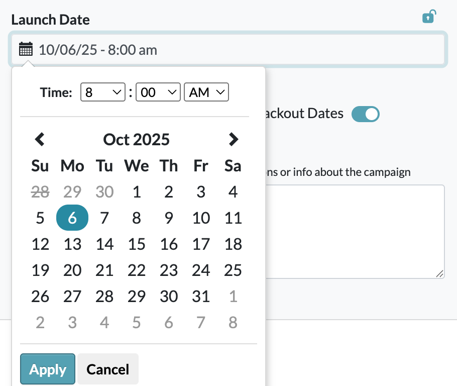Click the campaign info text area
457x386 pixels.
[354, 231]
